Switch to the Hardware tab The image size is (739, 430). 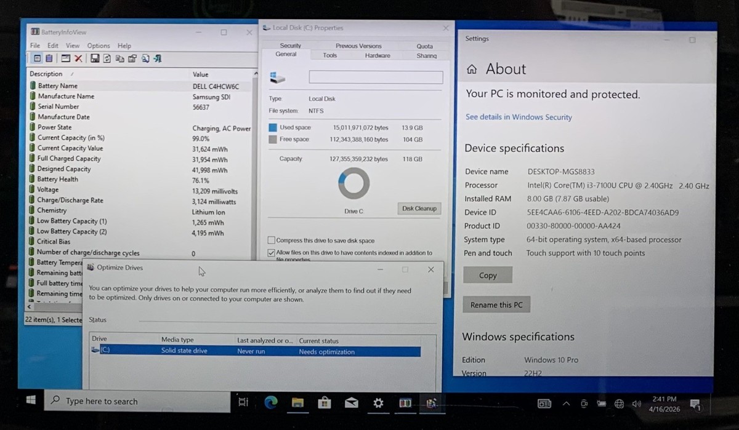(x=378, y=55)
